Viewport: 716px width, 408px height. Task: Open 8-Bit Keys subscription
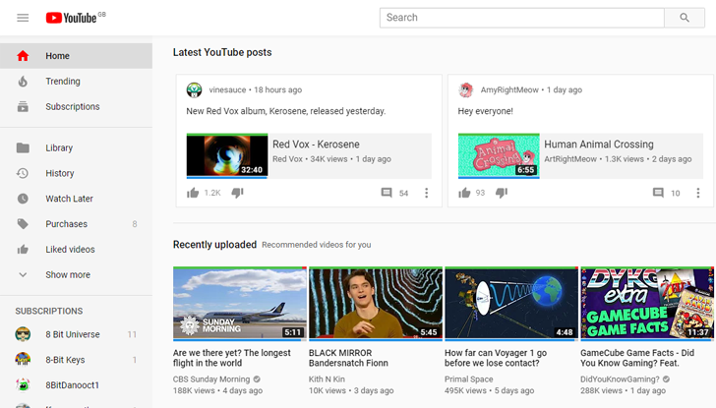(77, 360)
